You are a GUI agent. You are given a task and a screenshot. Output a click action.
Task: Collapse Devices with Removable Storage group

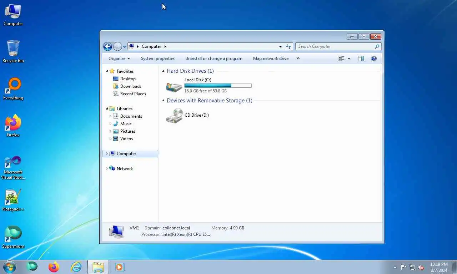click(164, 101)
